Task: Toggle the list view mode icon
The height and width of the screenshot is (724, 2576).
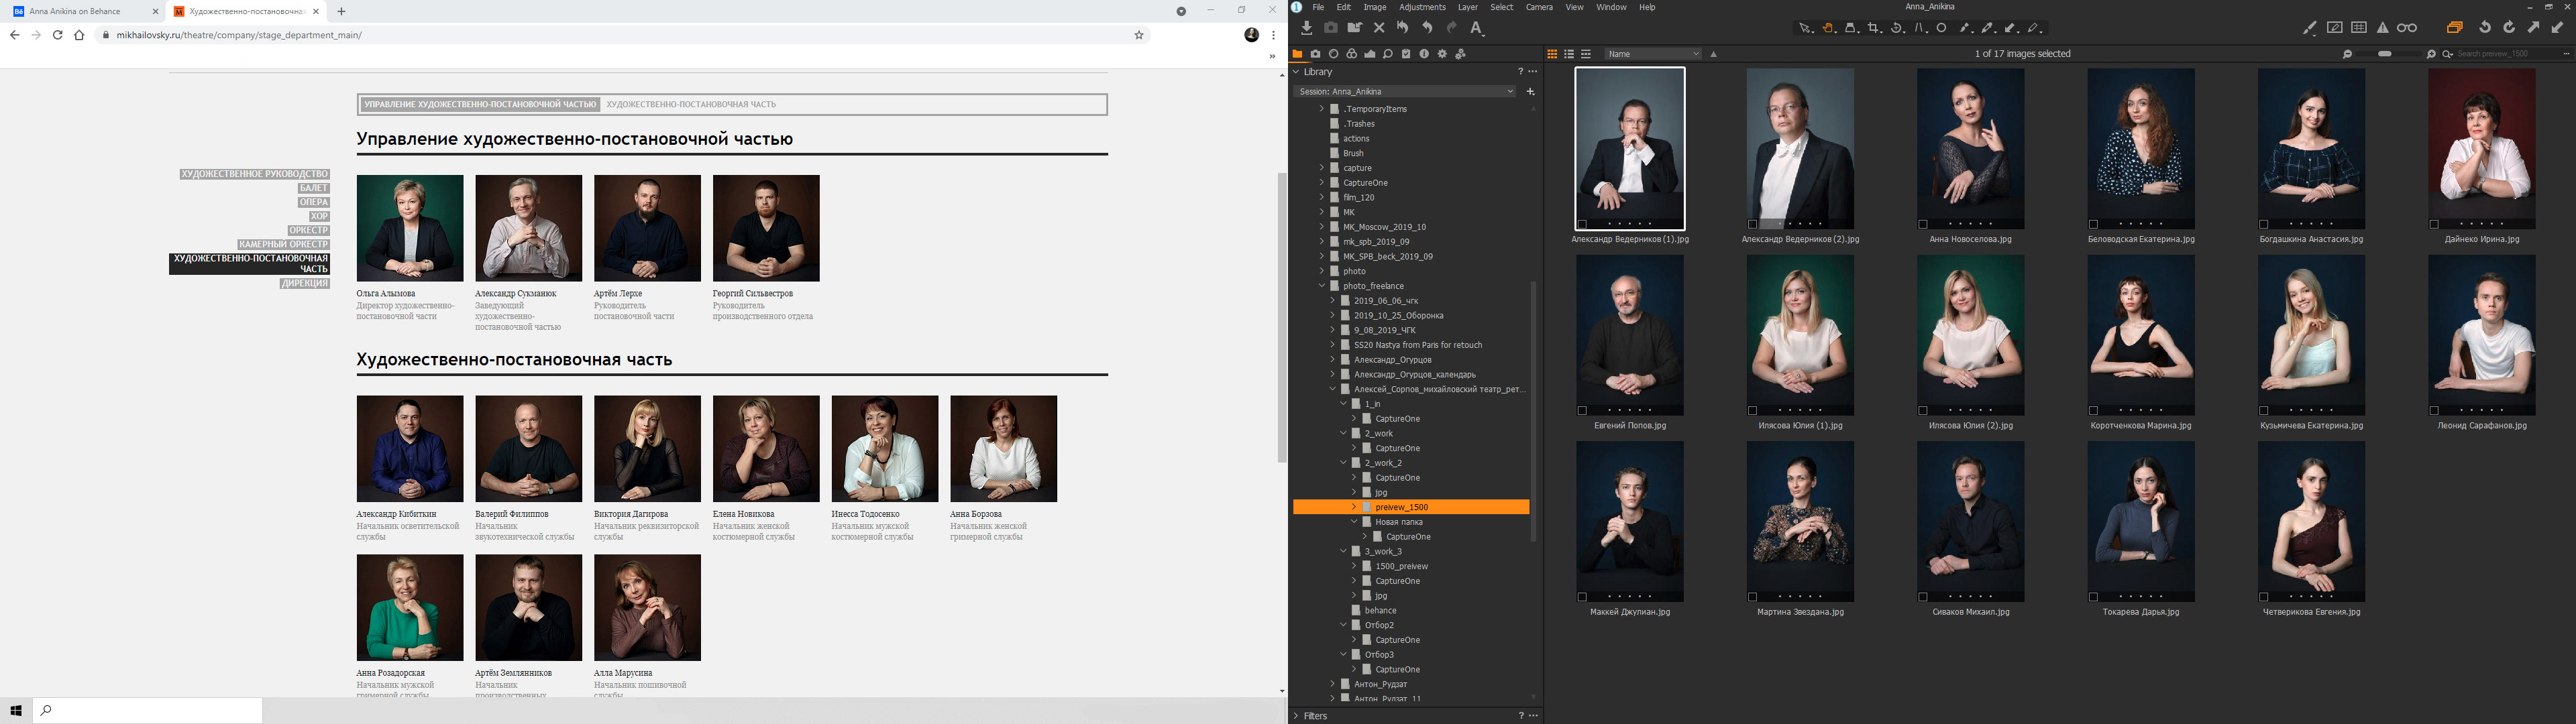Action: point(1569,54)
